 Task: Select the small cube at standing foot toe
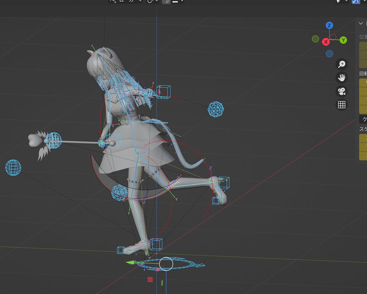121,250
